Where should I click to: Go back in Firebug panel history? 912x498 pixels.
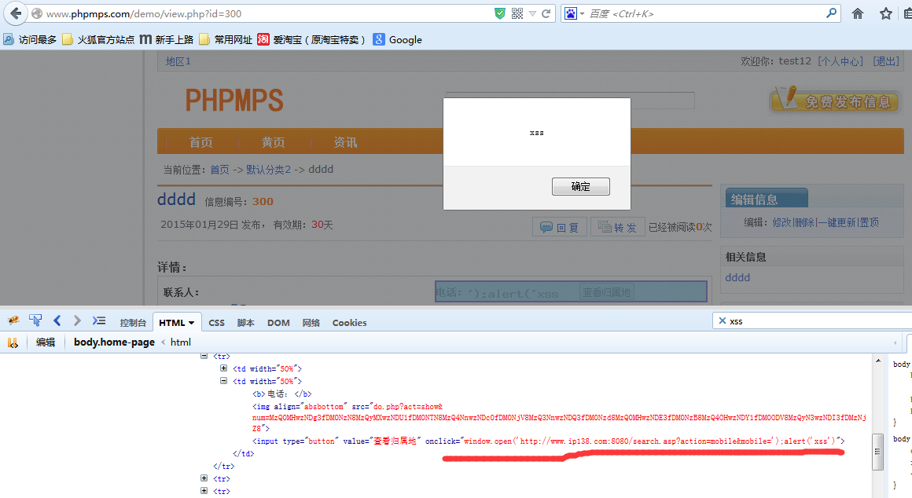pyautogui.click(x=57, y=320)
